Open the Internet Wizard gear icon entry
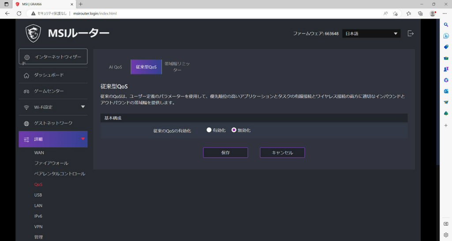This screenshot has height=241, width=452. click(27, 57)
